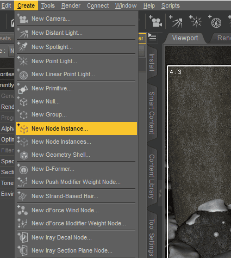Click the New Primitive menu icon
The image size is (231, 258).
pos(22,88)
